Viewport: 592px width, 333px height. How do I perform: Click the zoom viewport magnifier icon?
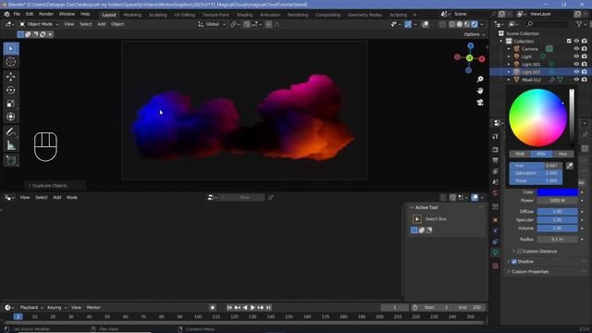pyautogui.click(x=480, y=79)
